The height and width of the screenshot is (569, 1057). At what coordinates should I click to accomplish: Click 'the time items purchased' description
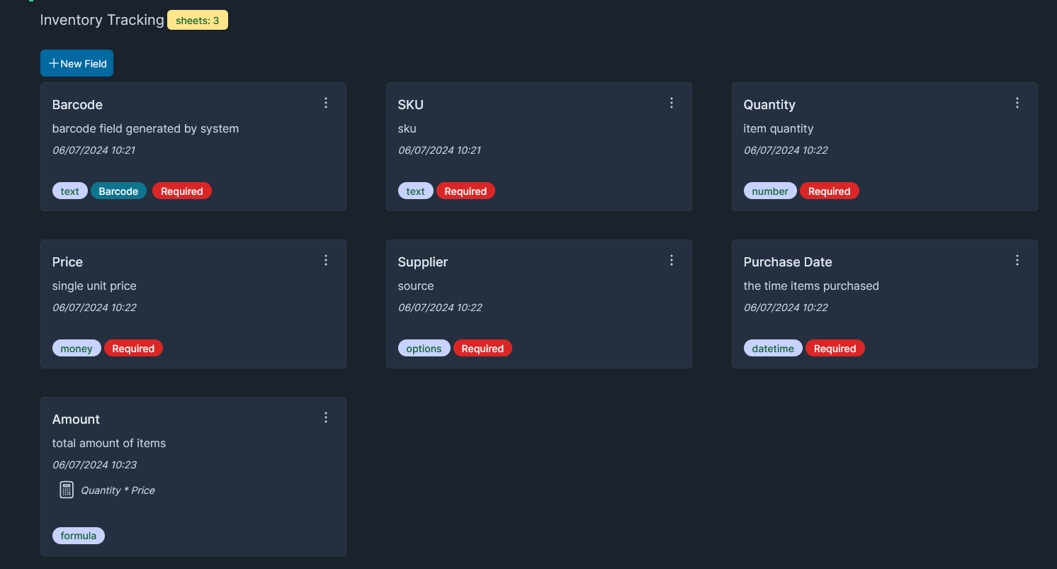(x=811, y=286)
